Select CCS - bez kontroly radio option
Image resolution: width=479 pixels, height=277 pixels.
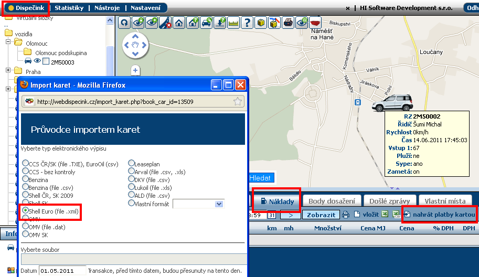25,171
